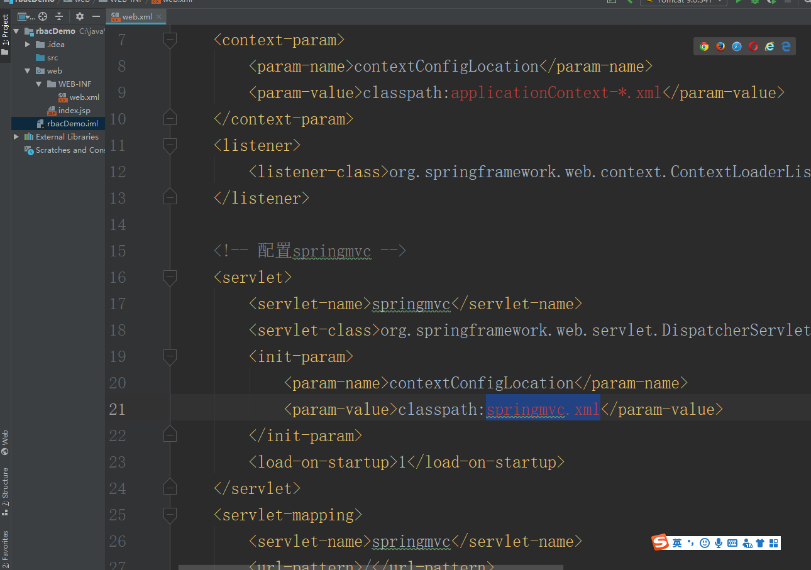Collapse the web folder arrow
The image size is (811, 570).
pos(28,70)
